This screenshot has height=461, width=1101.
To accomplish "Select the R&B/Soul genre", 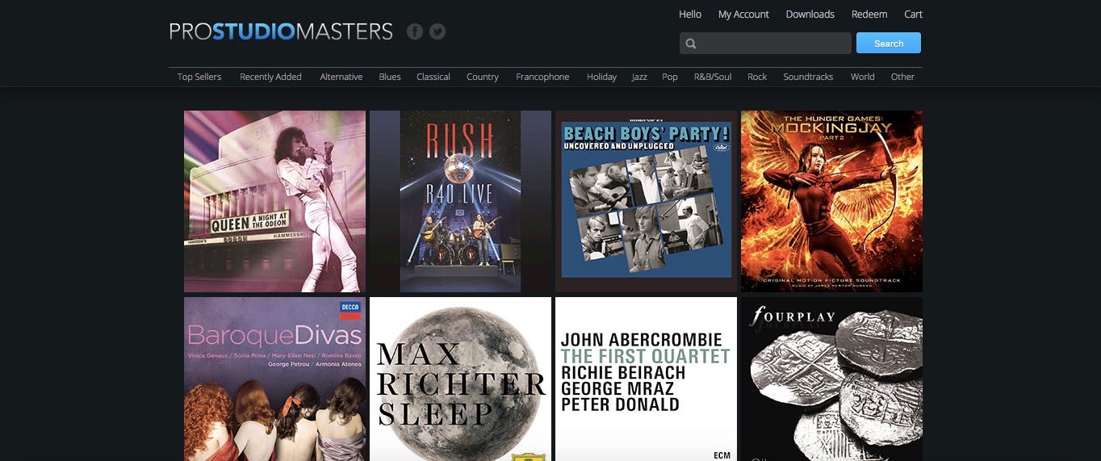I will coord(713,77).
